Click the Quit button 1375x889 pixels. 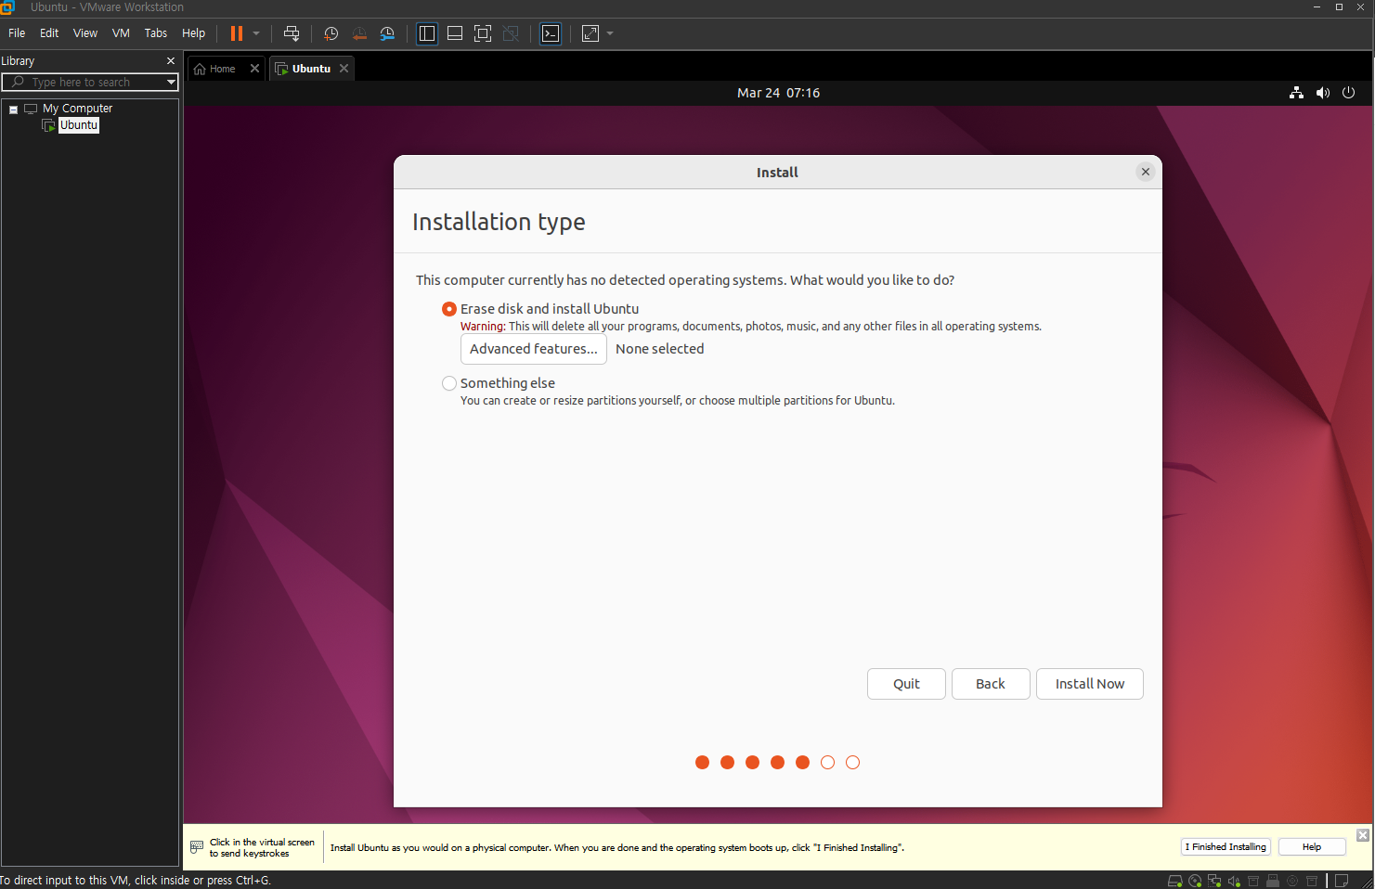(906, 684)
